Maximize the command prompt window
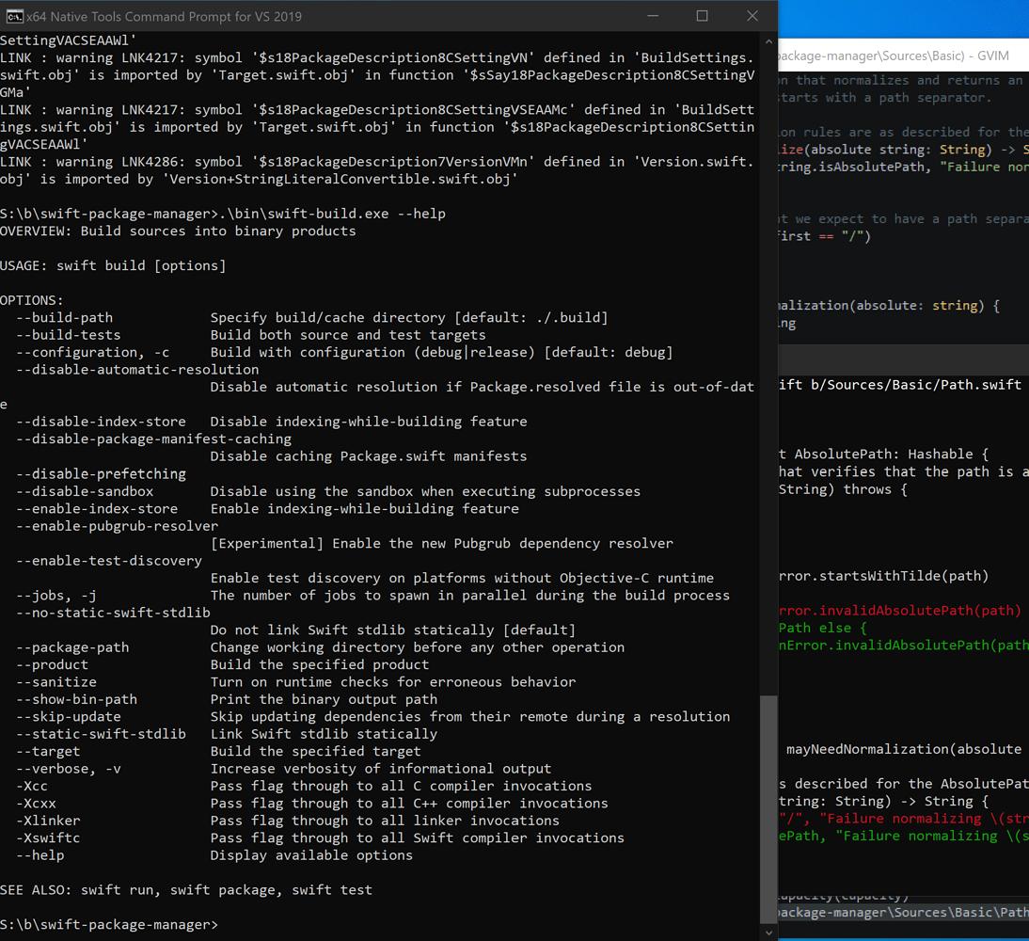Screen dimensions: 1029x941 pos(702,16)
